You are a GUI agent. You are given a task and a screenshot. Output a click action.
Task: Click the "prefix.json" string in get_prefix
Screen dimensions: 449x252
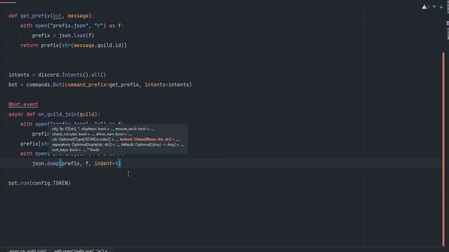[x=69, y=26]
